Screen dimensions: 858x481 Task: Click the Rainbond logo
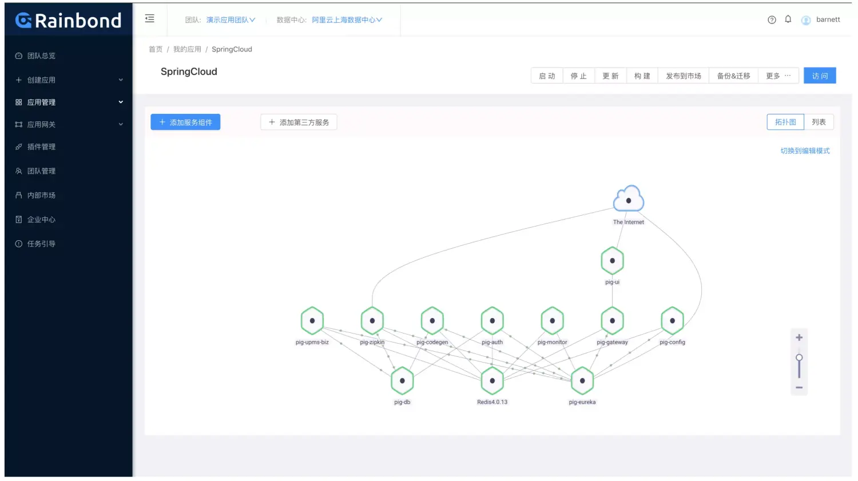coord(68,21)
